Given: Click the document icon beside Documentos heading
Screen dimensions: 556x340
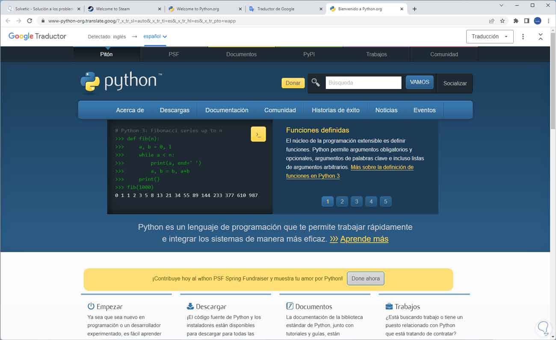Looking at the screenshot, I should (290, 306).
